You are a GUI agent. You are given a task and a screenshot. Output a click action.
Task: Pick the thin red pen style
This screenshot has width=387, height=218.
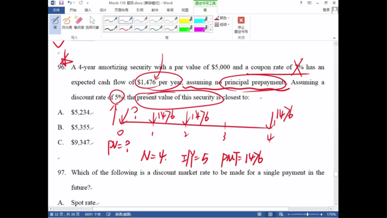pos(125,20)
